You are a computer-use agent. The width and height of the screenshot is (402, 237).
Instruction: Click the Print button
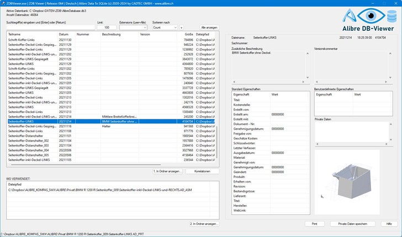315,224
